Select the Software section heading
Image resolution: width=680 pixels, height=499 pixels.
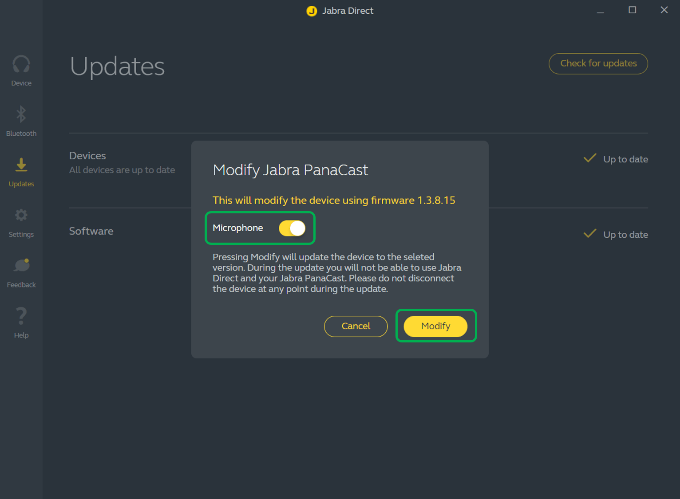[x=91, y=231]
